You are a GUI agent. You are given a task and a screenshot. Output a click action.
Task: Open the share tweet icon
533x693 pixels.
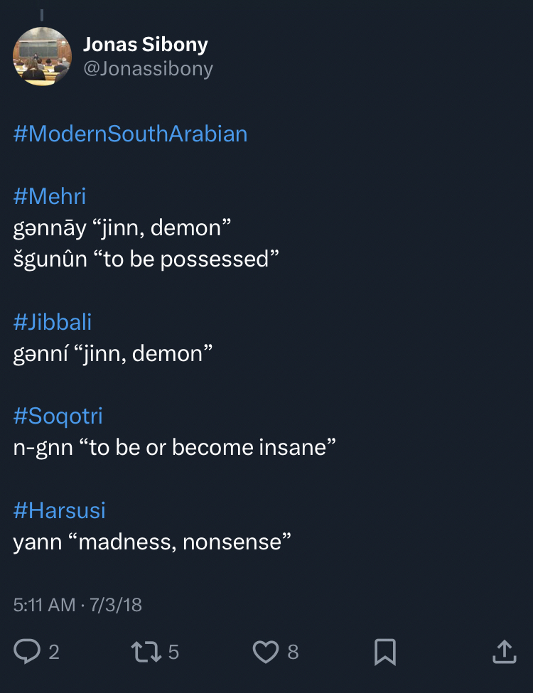click(x=504, y=651)
